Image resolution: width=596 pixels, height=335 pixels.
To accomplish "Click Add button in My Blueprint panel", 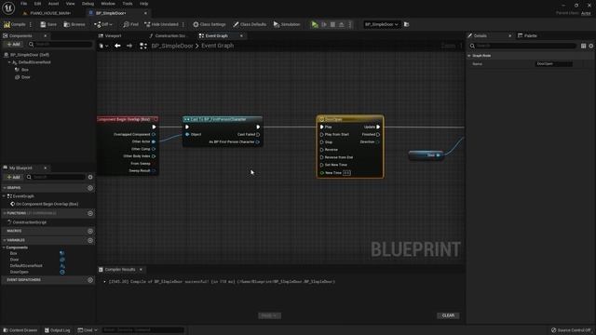I will pos(13,177).
